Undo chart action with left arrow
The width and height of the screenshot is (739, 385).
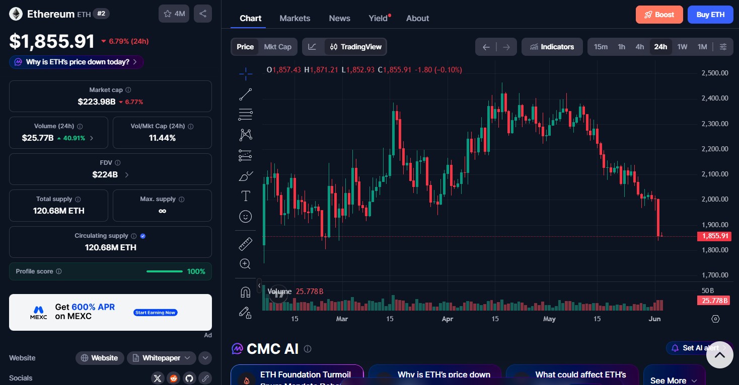pos(486,47)
